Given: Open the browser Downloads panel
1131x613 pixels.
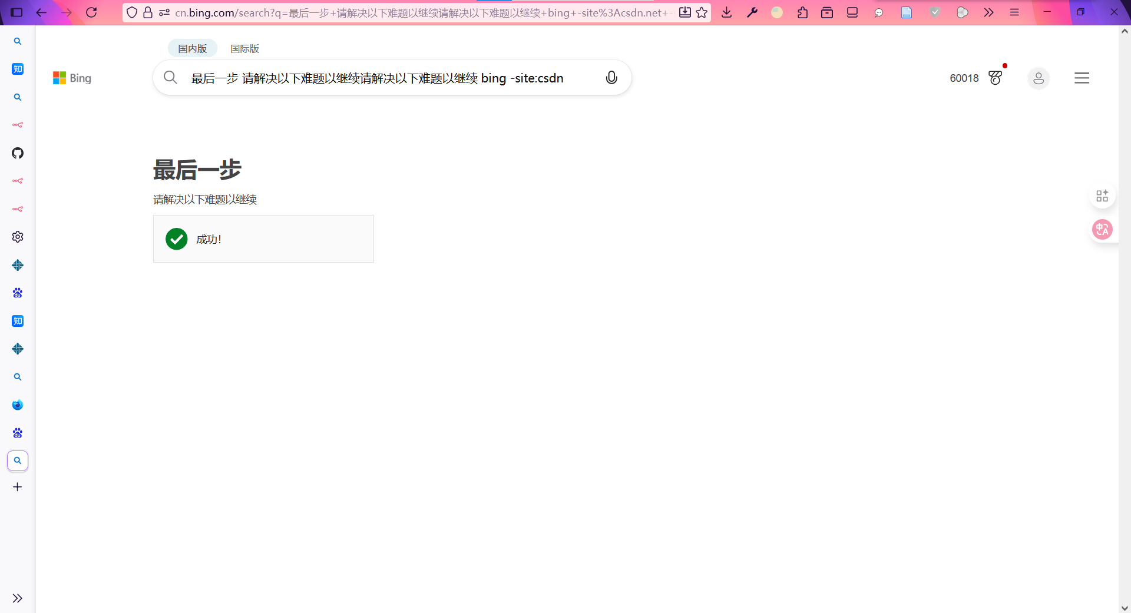Looking at the screenshot, I should tap(727, 12).
